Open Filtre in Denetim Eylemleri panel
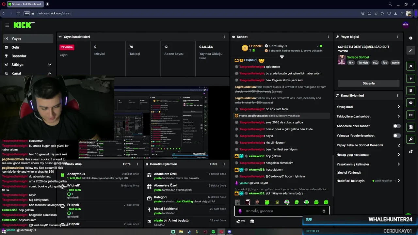The image size is (418, 235). tap(214, 164)
